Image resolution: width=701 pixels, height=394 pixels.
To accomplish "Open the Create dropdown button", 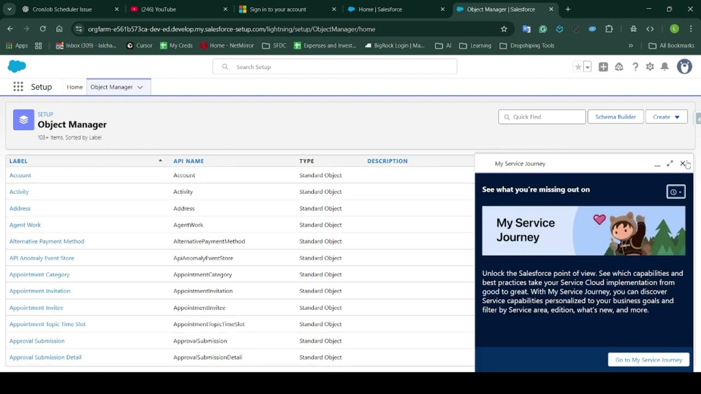I will (666, 117).
